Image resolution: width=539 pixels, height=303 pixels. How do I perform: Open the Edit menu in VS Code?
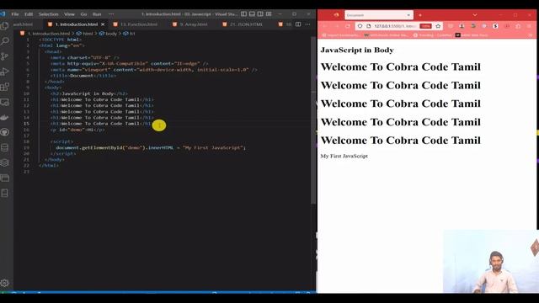click(29, 14)
